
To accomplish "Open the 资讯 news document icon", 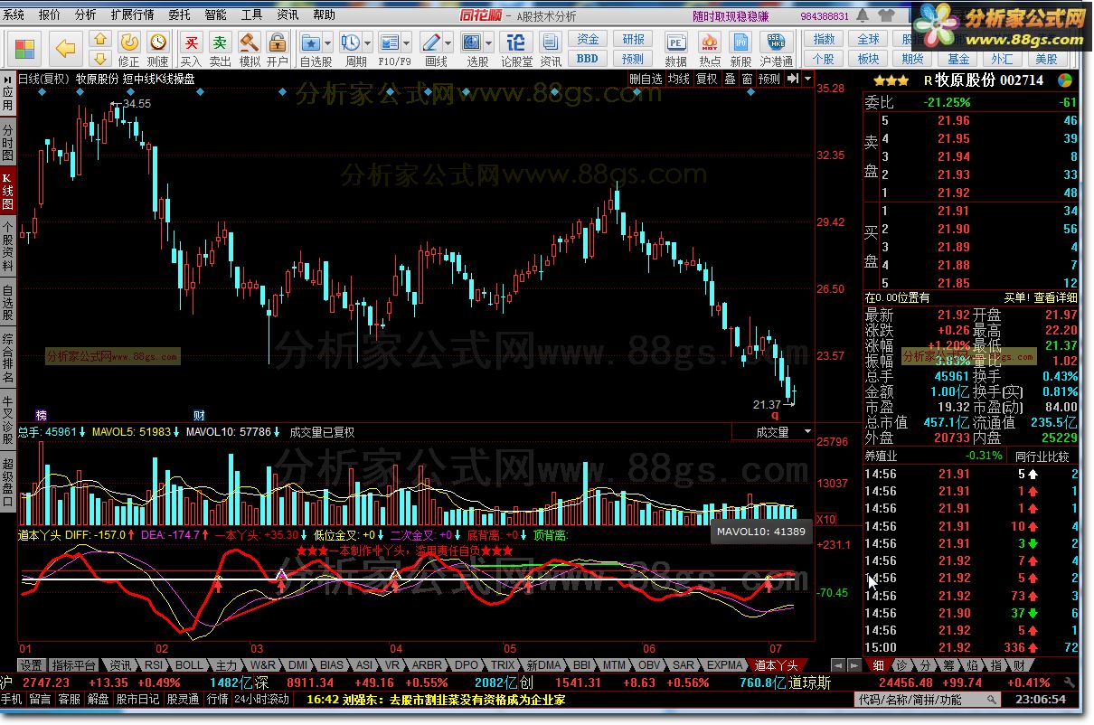I will coord(551,43).
